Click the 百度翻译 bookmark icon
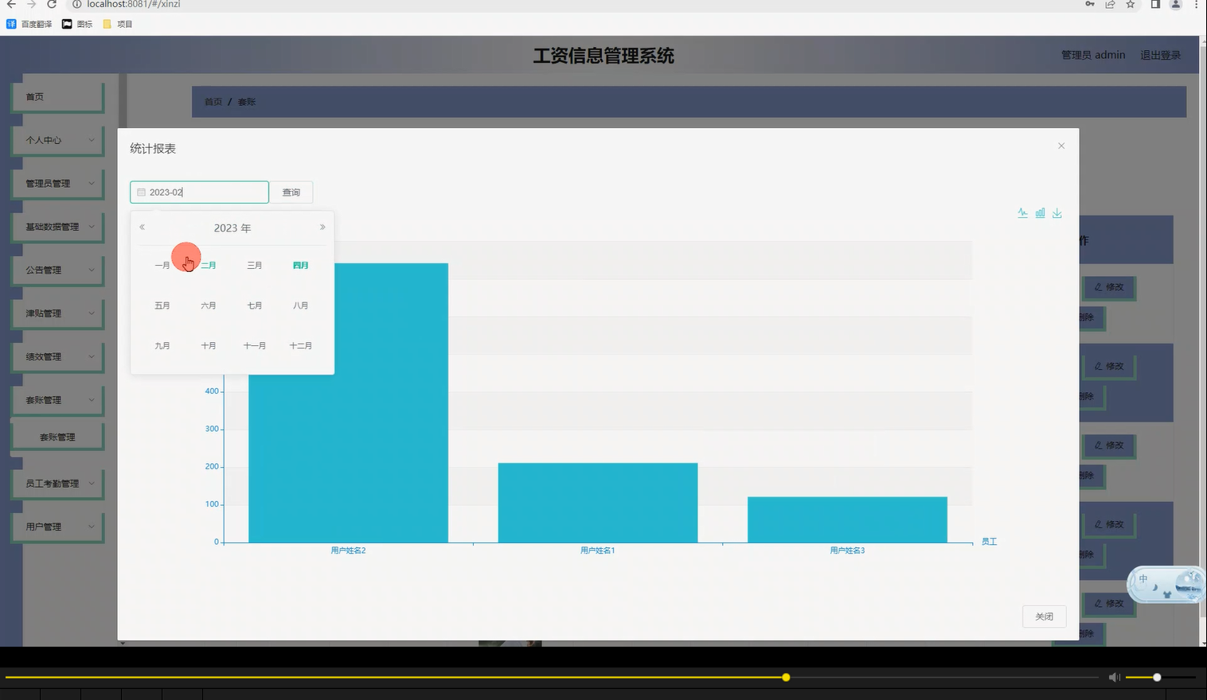This screenshot has height=700, width=1207. 11,24
